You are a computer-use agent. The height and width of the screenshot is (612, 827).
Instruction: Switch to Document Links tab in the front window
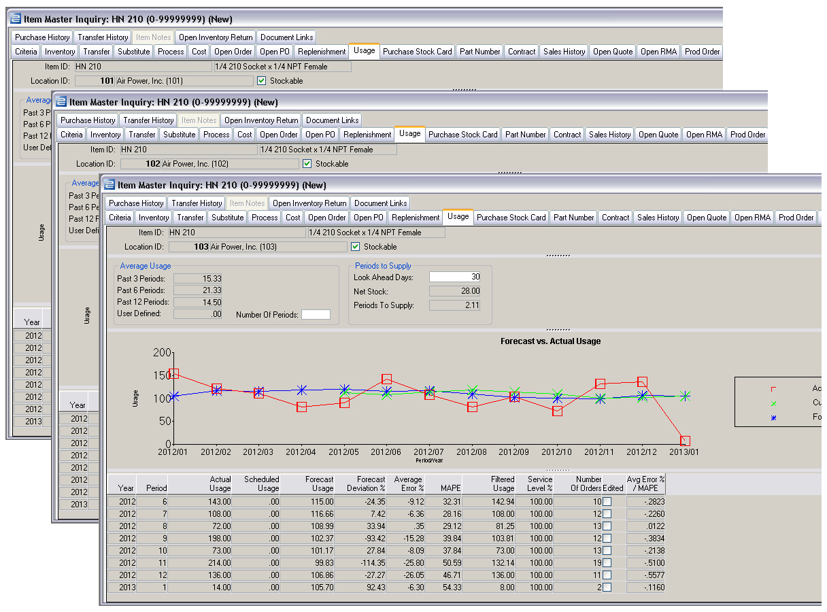click(381, 203)
